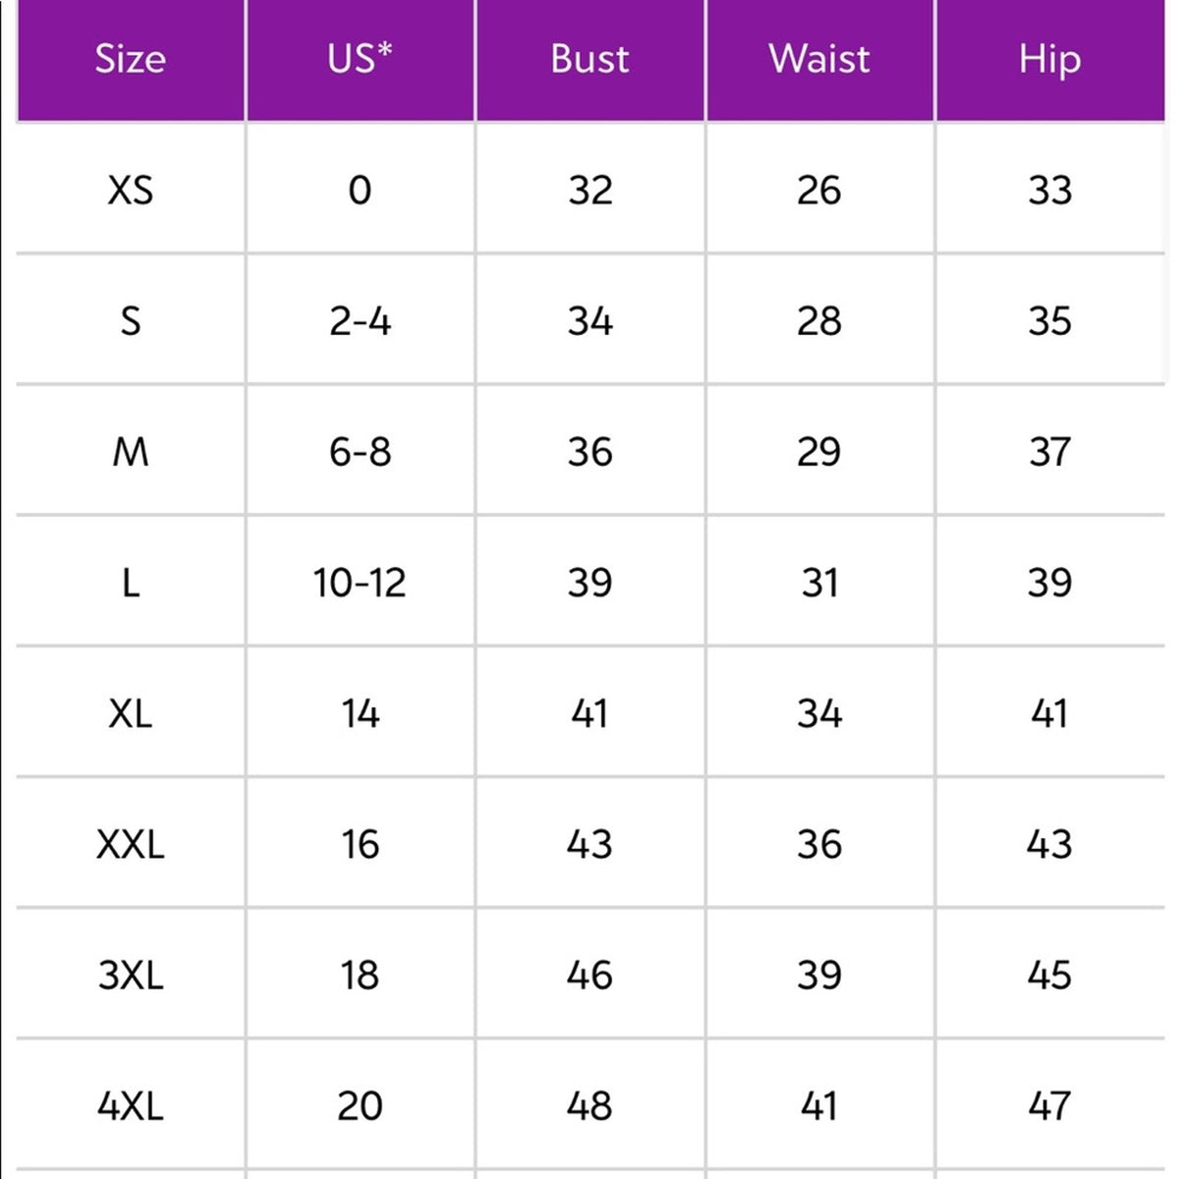
Task: Click the S size row label
Action: click(131, 320)
